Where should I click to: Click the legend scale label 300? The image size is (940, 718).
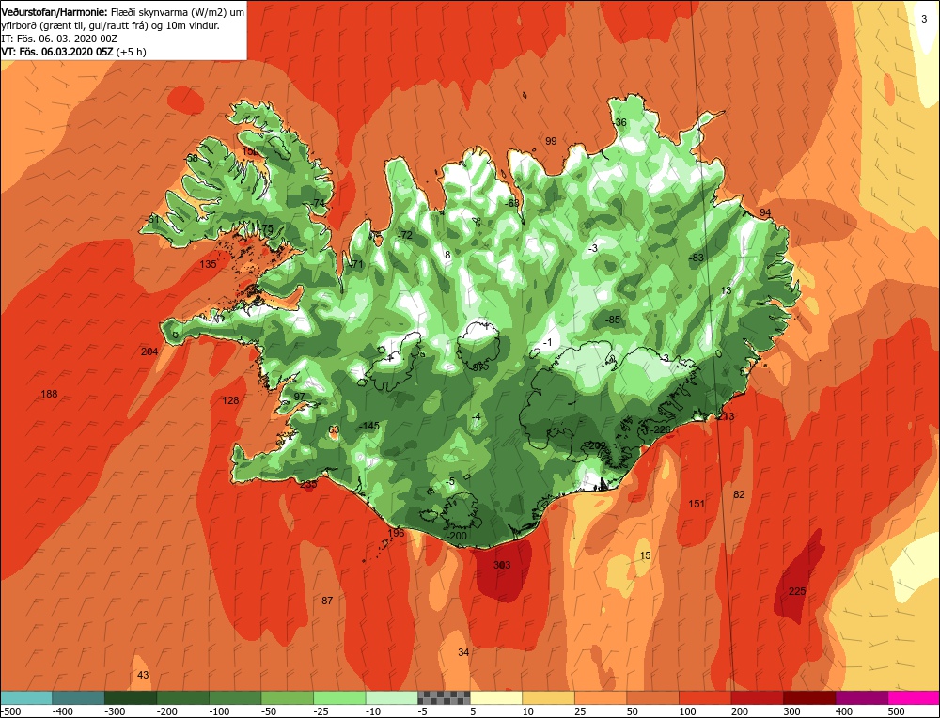click(x=791, y=711)
